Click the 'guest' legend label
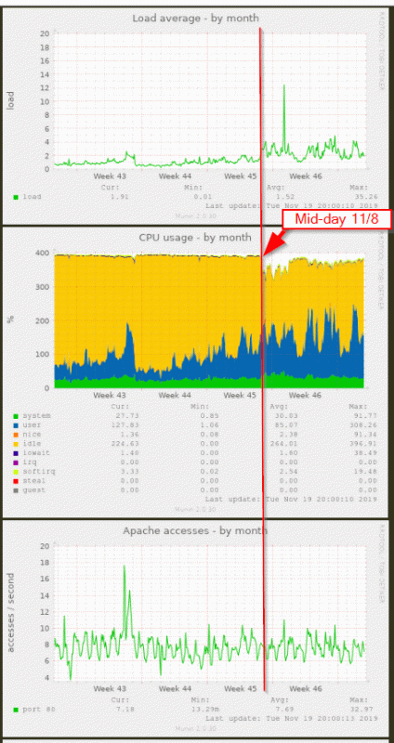Screen dimensions: 394x743 pyautogui.click(x=34, y=489)
